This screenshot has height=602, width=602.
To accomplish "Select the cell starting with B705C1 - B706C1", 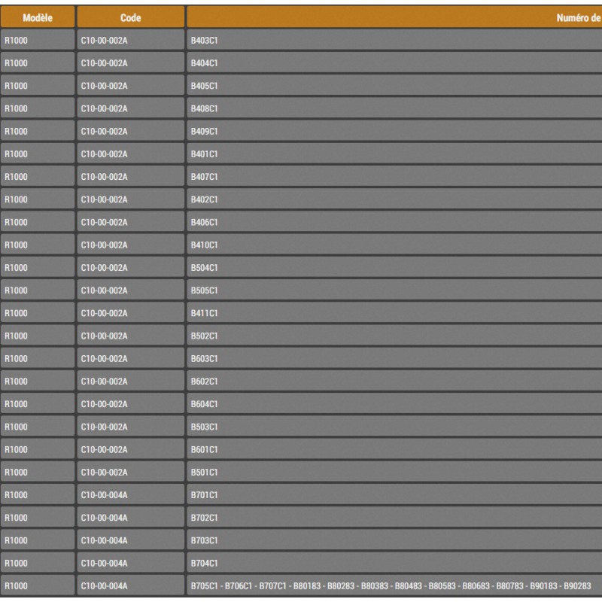I will (394, 585).
